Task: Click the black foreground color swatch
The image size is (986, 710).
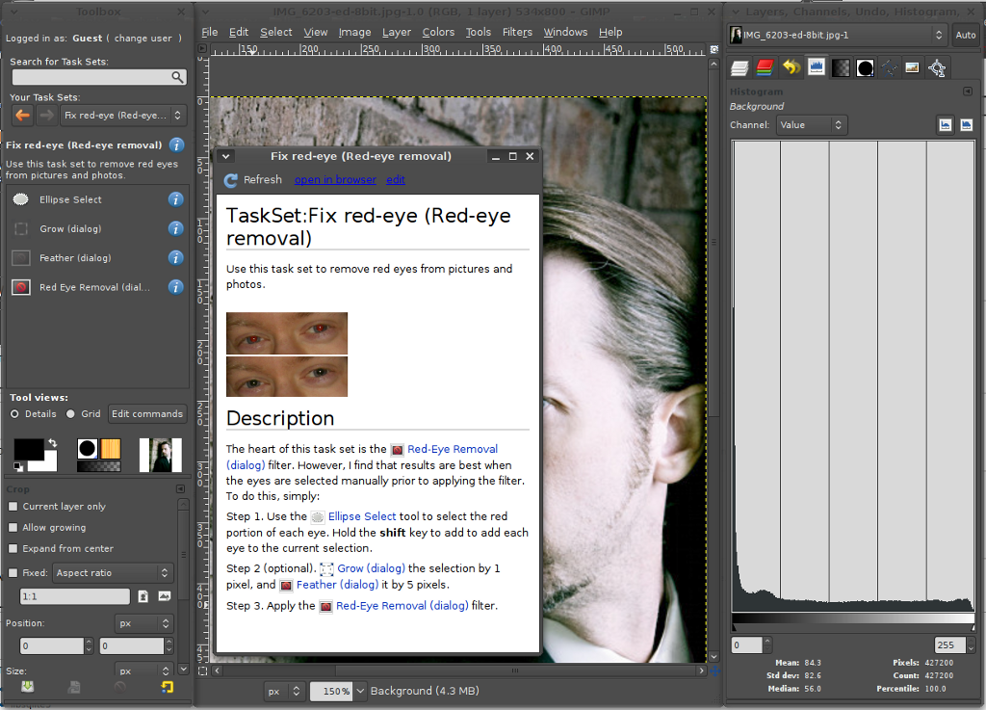Action: pyautogui.click(x=28, y=449)
